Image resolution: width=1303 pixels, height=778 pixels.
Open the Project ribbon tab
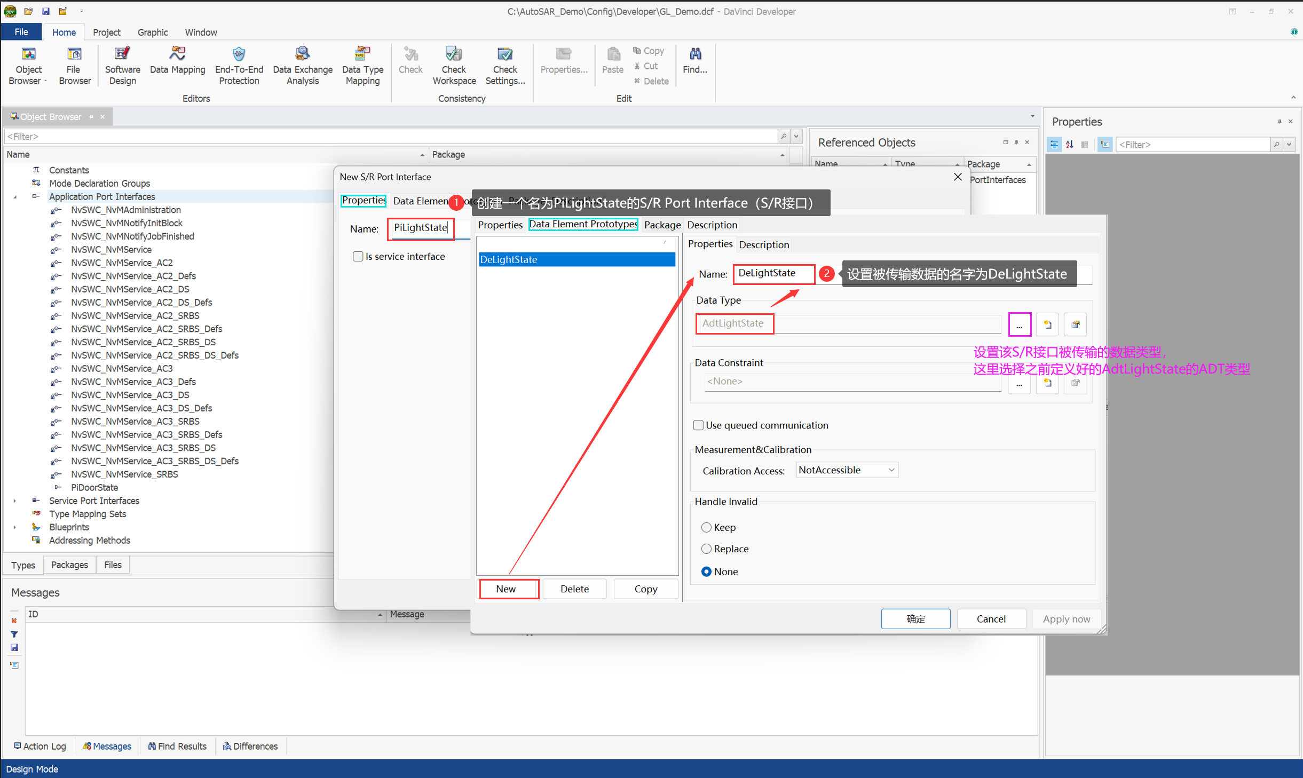[x=106, y=33]
